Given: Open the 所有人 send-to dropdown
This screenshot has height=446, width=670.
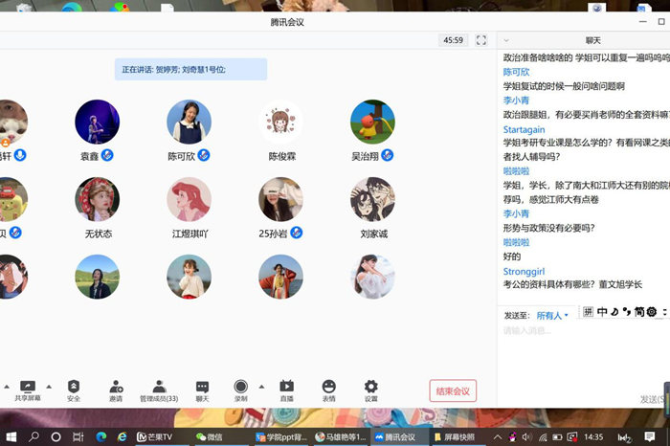Looking at the screenshot, I should pos(552,316).
